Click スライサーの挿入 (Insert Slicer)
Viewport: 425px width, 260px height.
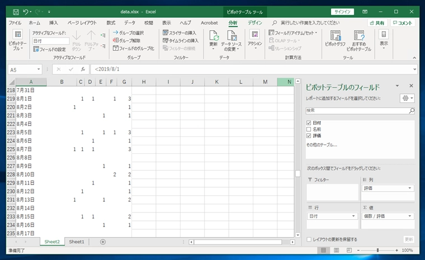[180, 33]
